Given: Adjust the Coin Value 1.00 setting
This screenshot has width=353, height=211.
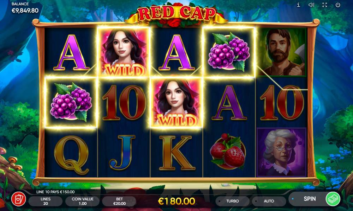Looking at the screenshot, I should (x=82, y=201).
